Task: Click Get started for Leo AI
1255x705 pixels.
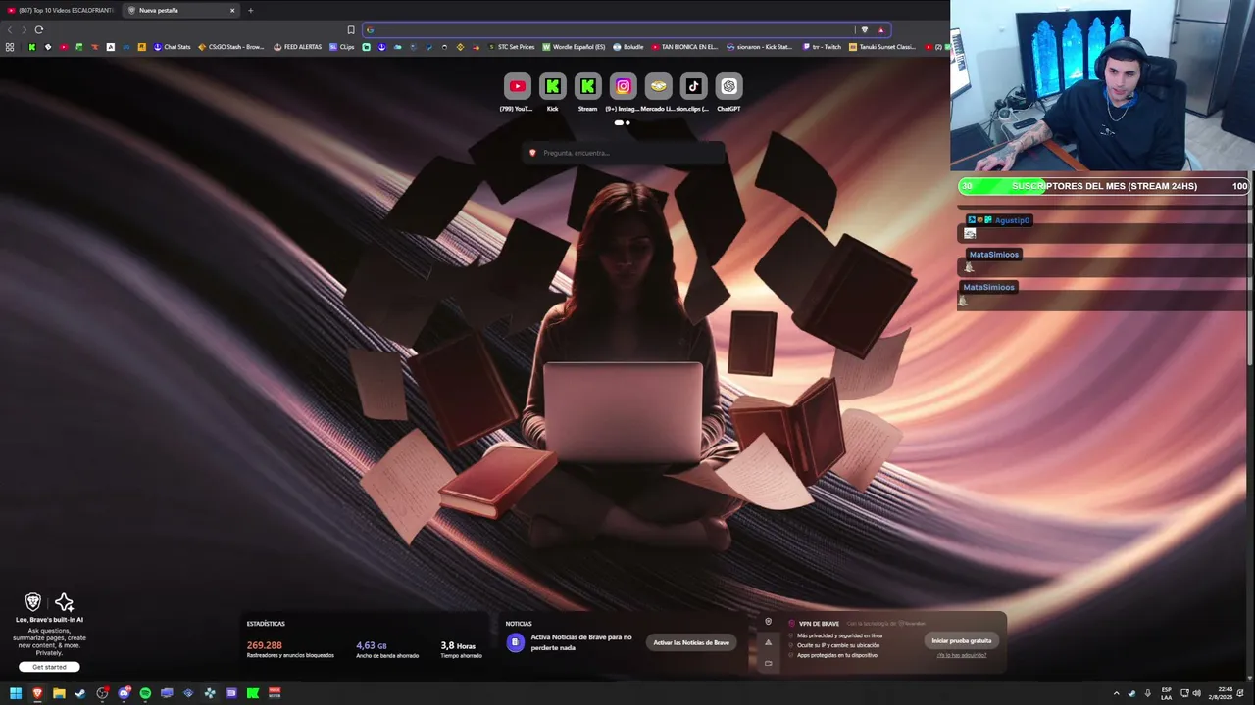Action: pos(49,667)
